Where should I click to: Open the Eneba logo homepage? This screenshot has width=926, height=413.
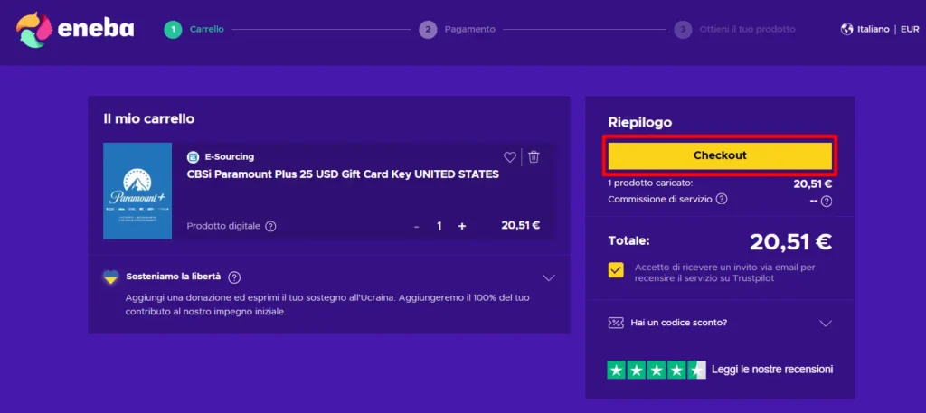click(75, 30)
